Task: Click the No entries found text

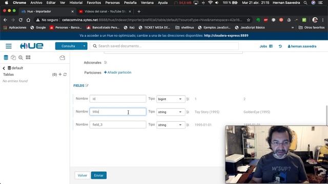Action: [x=15, y=81]
